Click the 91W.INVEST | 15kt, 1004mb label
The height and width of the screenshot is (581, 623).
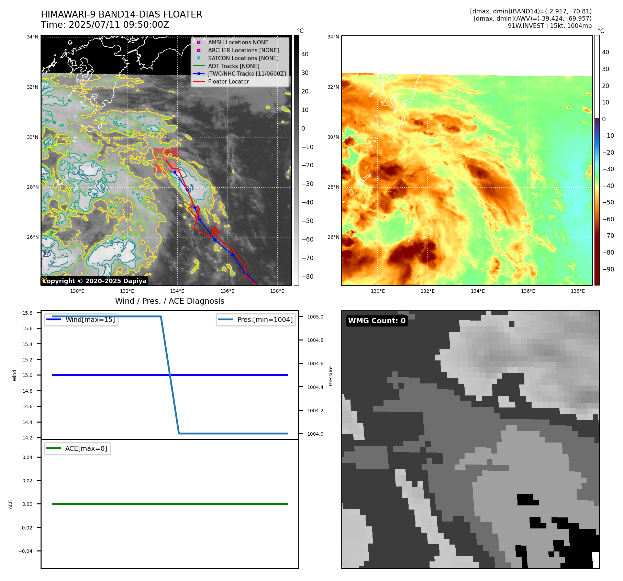click(550, 26)
